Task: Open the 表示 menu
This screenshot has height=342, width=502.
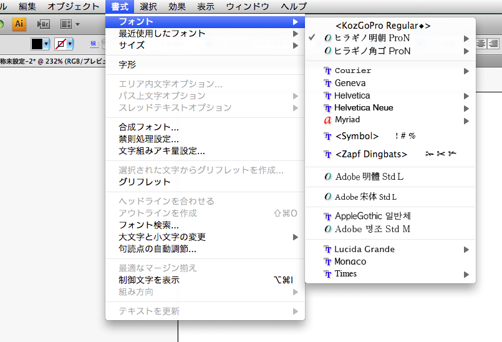Action: 206,6
